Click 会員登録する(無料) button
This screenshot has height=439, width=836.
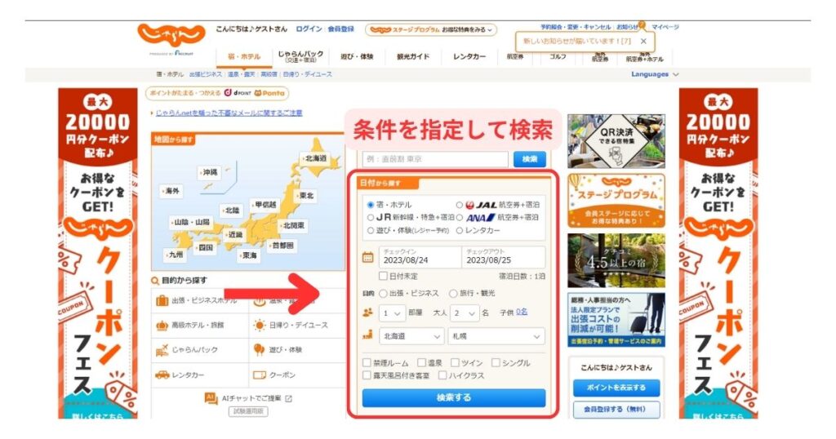point(616,410)
